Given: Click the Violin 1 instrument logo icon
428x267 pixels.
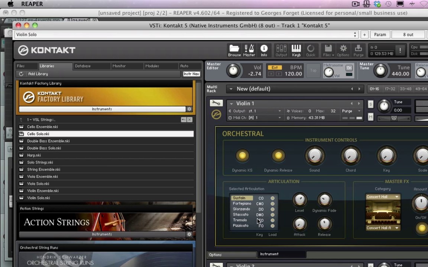Looking at the screenshot, I should pos(216,115).
